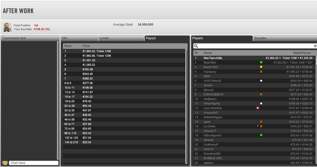317x167 pixels.
Task: Click the orange X marker beside Ocpopucy
Action: coord(261,71)
